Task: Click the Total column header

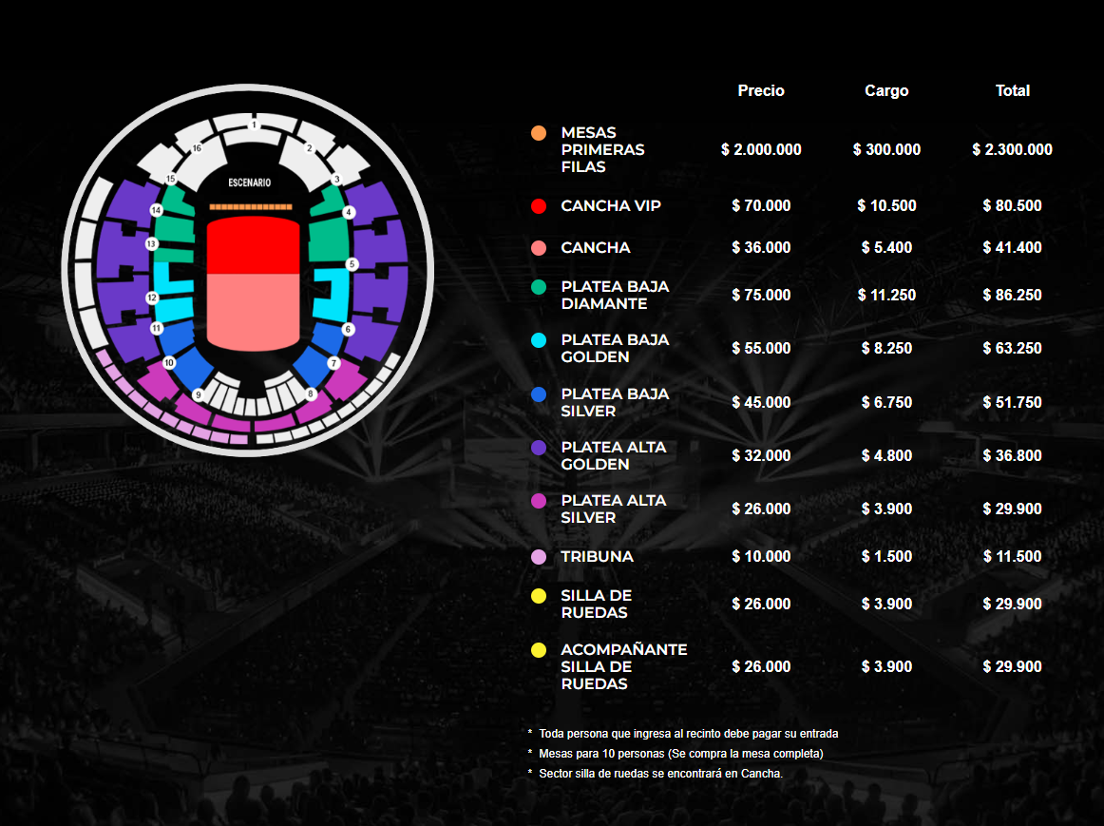Action: pyautogui.click(x=1012, y=91)
